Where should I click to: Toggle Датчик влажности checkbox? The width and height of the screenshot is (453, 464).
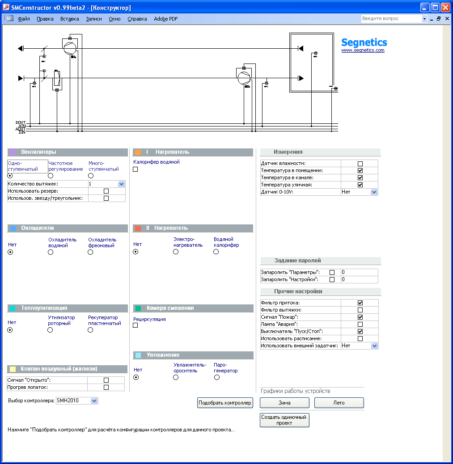pyautogui.click(x=360, y=164)
